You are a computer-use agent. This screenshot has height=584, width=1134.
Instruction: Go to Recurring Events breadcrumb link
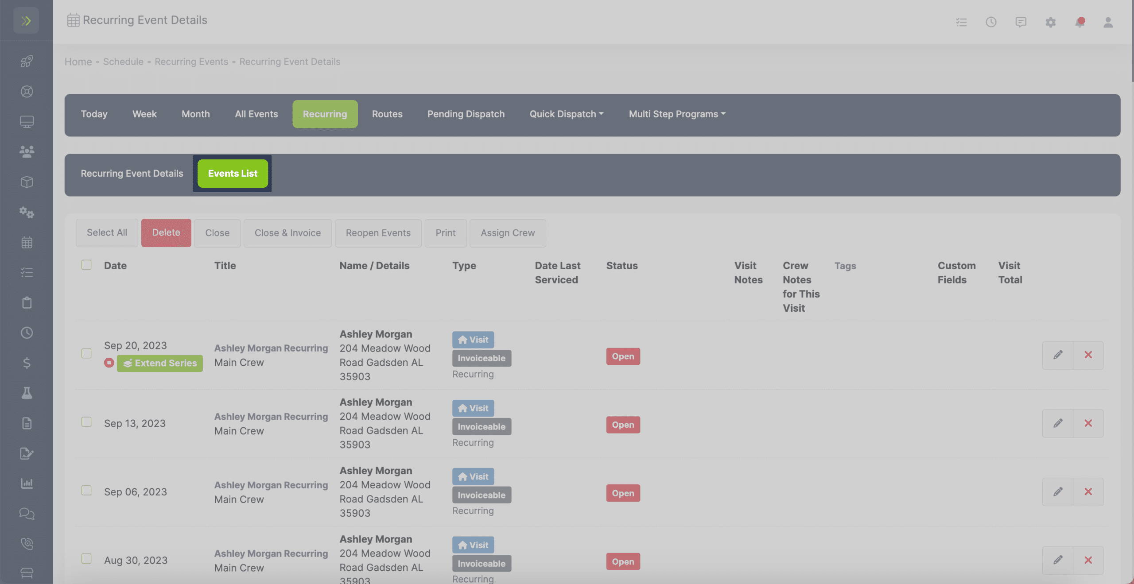click(x=191, y=62)
